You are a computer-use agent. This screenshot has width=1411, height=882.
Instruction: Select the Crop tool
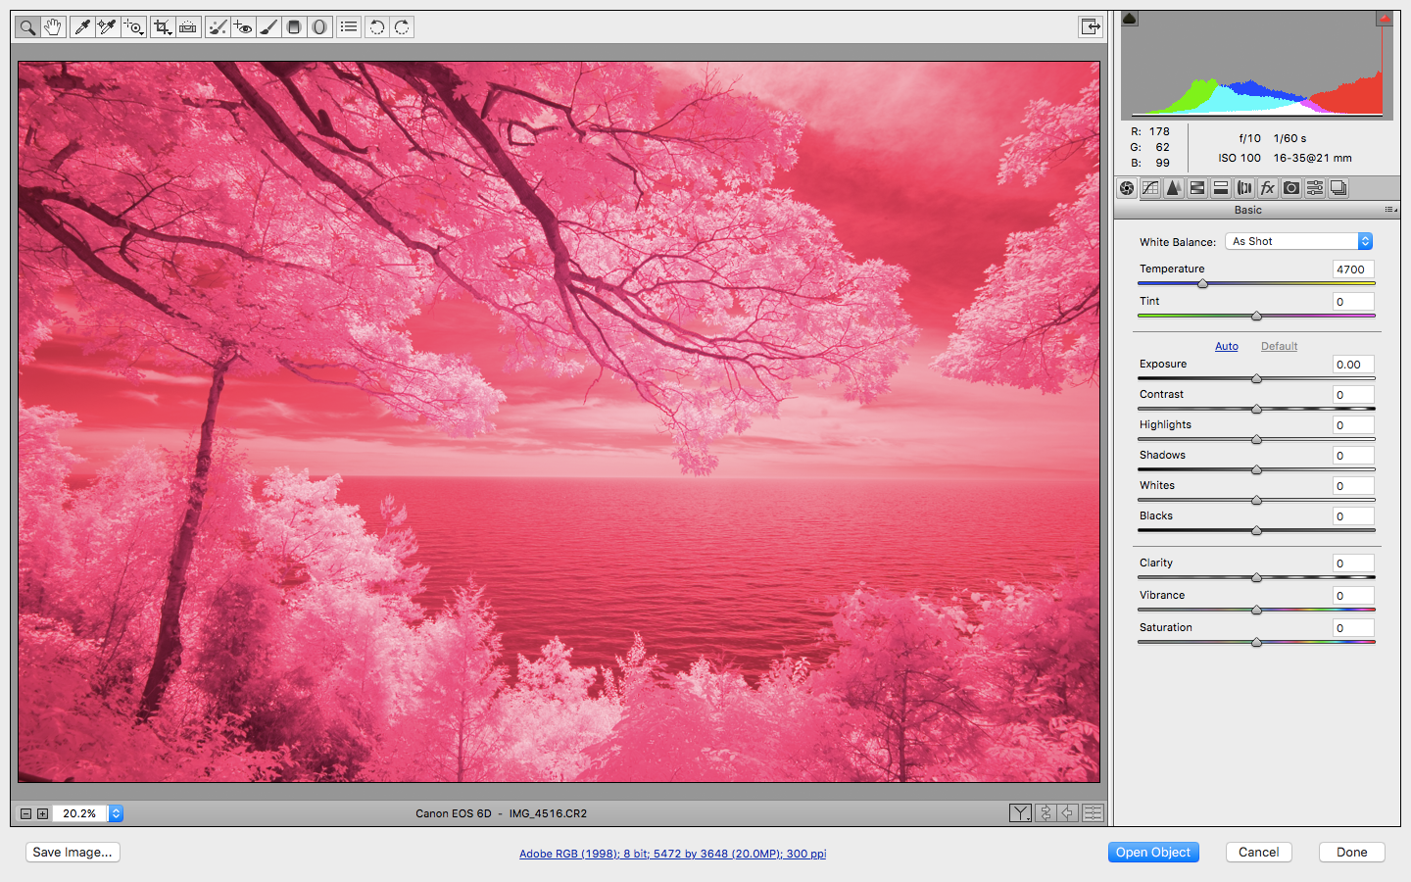click(x=162, y=26)
